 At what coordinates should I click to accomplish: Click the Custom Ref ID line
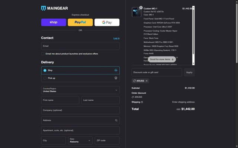pyautogui.click(x=154, y=11)
